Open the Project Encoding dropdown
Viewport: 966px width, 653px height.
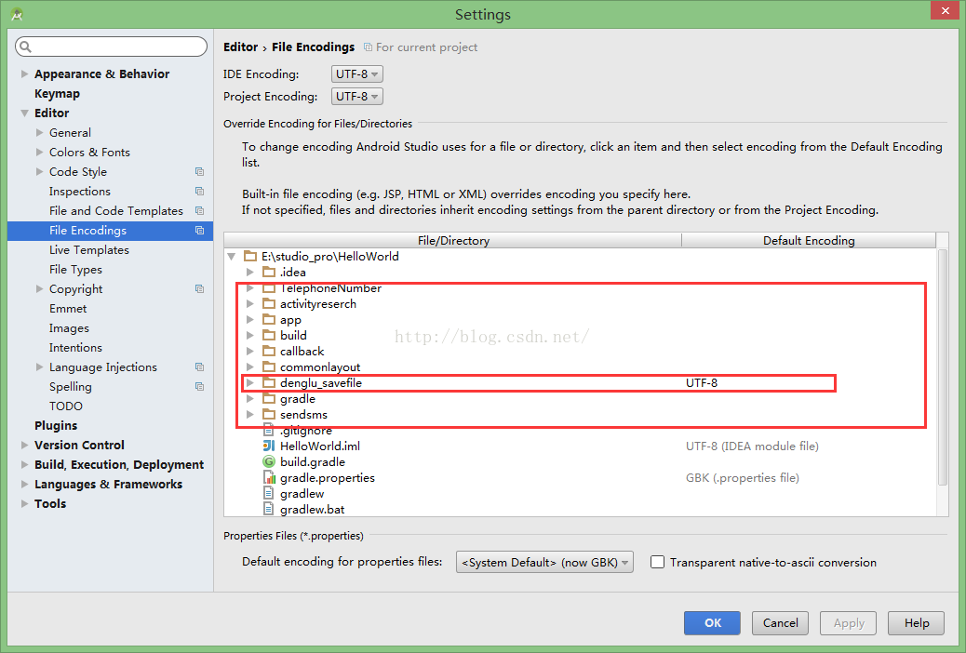356,96
